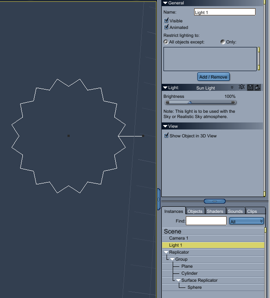The height and width of the screenshot is (298, 270).
Task: Collapse the Surface Replicator node
Action: [178, 280]
